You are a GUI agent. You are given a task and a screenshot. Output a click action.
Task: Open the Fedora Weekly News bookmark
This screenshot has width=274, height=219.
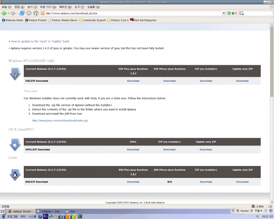tap(63, 20)
